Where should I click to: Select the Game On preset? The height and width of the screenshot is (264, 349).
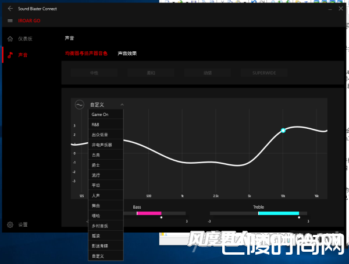tap(106, 114)
